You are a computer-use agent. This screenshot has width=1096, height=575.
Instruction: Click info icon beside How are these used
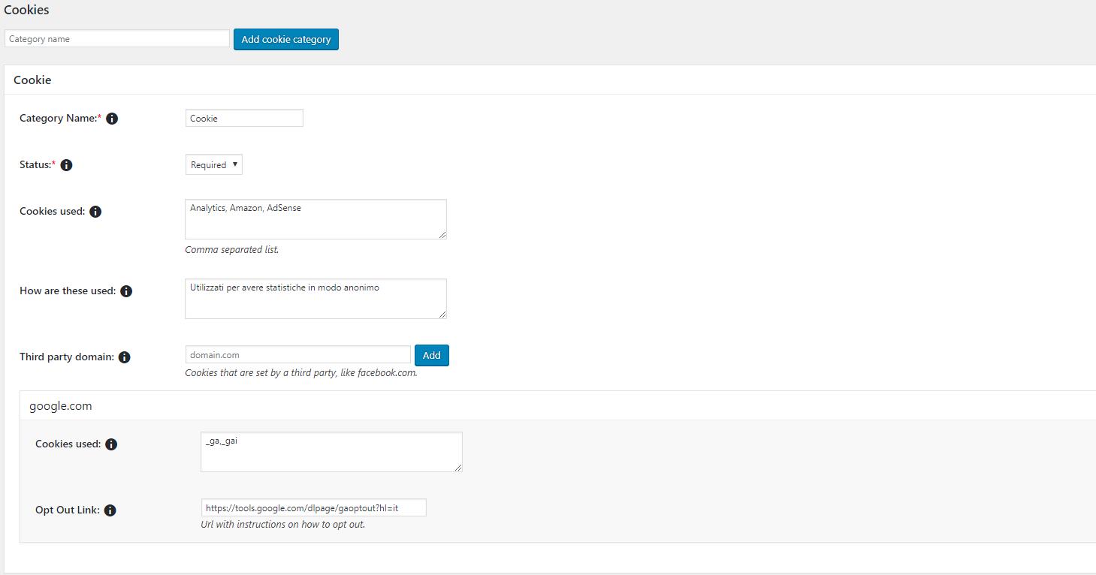(126, 291)
